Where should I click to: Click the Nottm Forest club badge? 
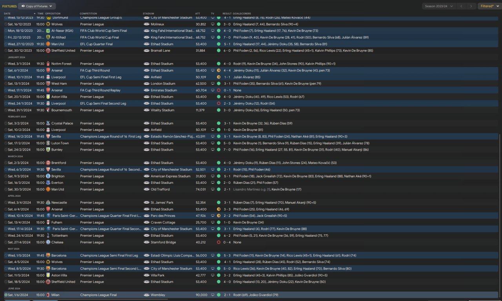click(x=48, y=64)
